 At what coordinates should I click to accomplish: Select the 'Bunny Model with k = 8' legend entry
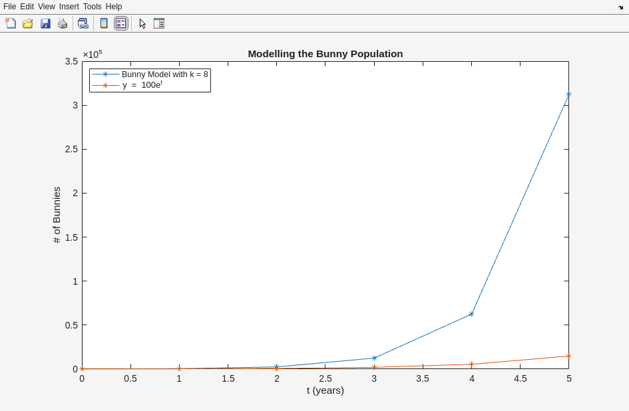coord(164,74)
